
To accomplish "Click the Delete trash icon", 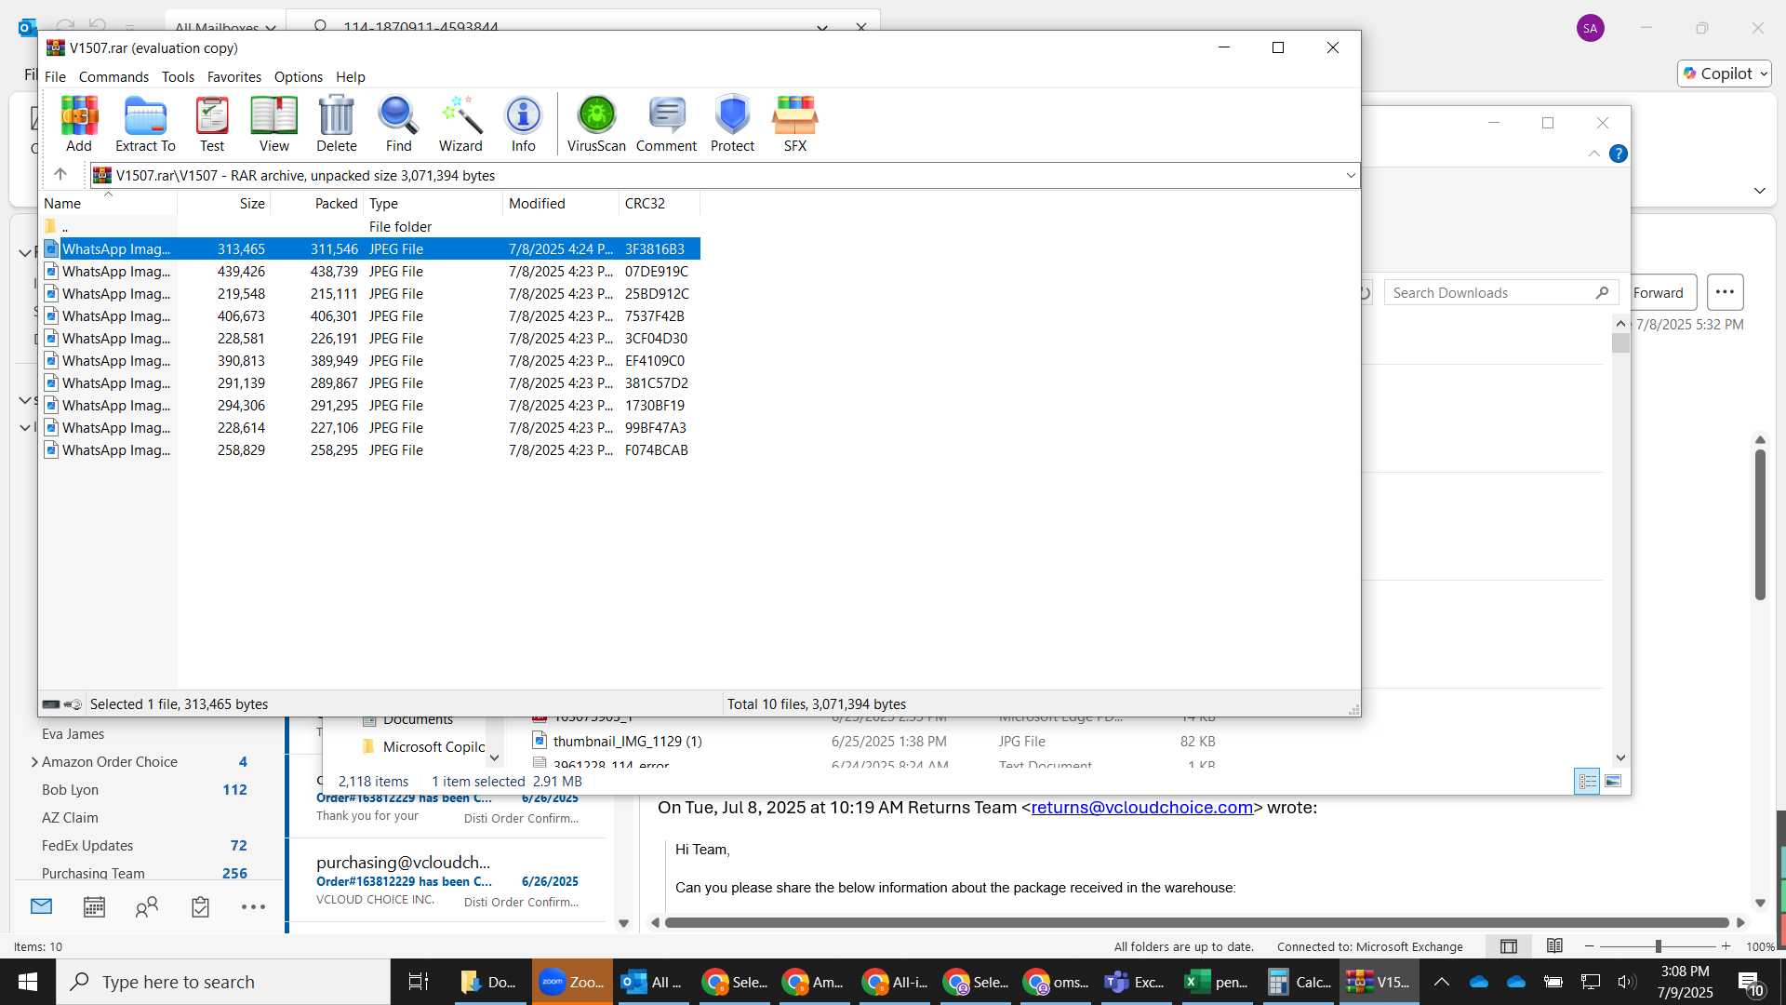I will click(336, 123).
